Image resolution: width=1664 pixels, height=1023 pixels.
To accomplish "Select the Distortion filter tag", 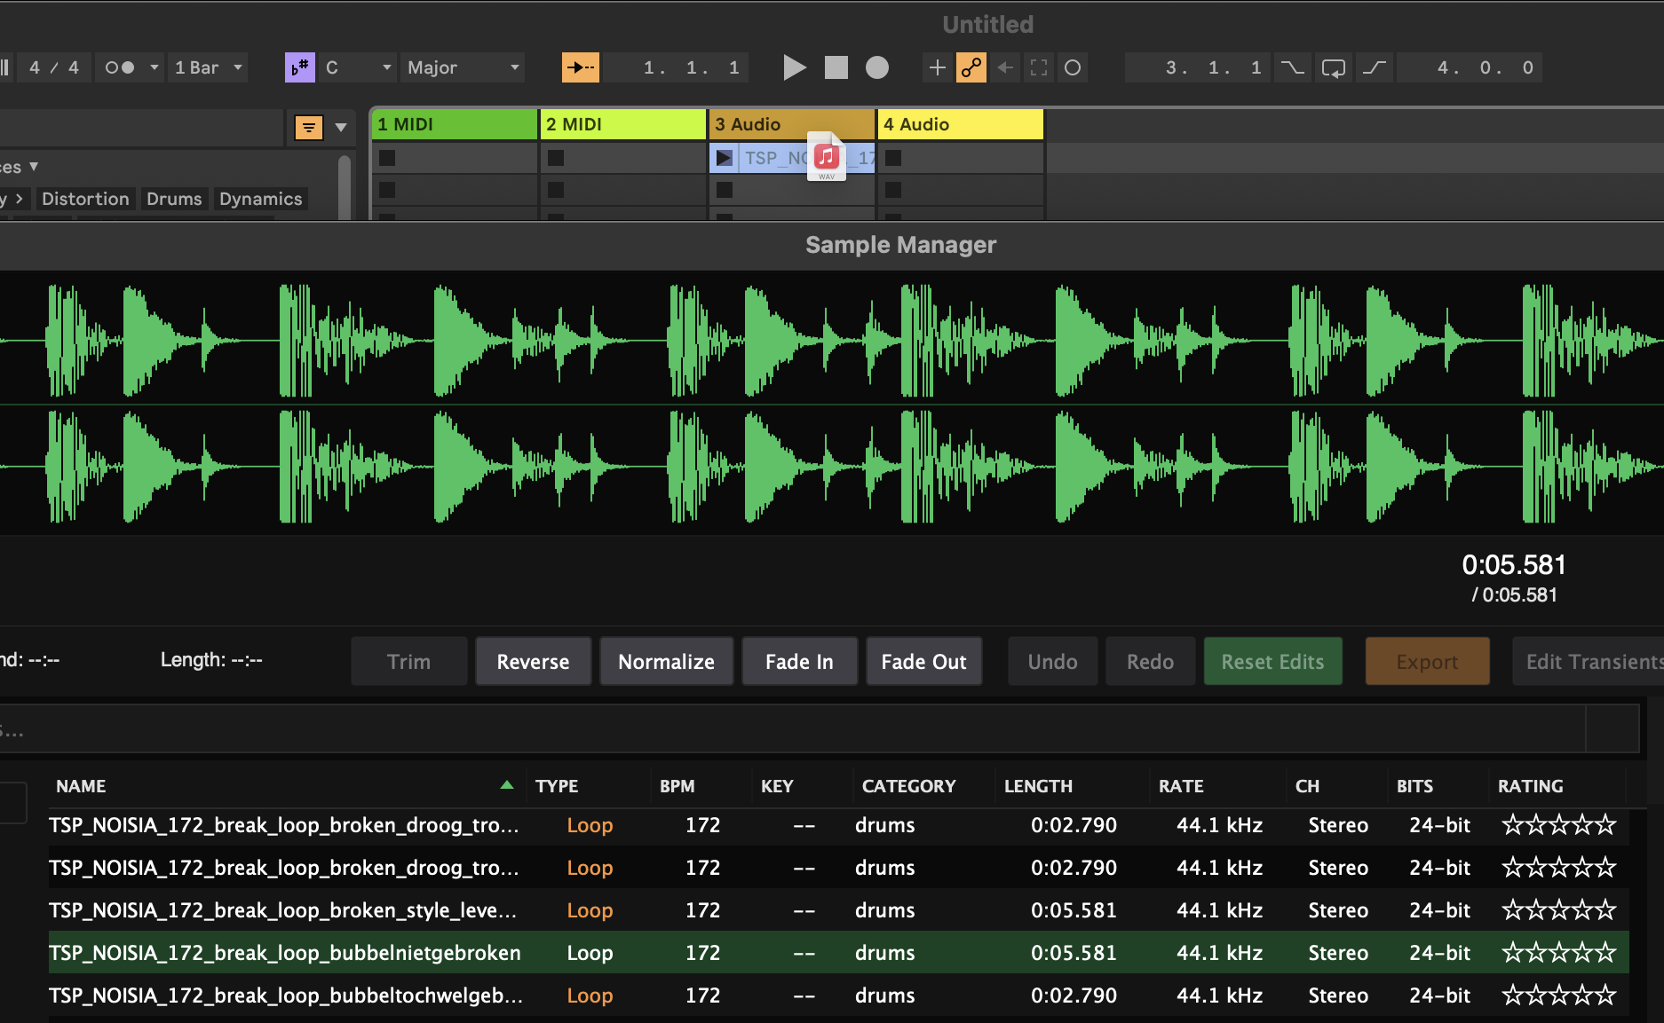I will tap(85, 199).
